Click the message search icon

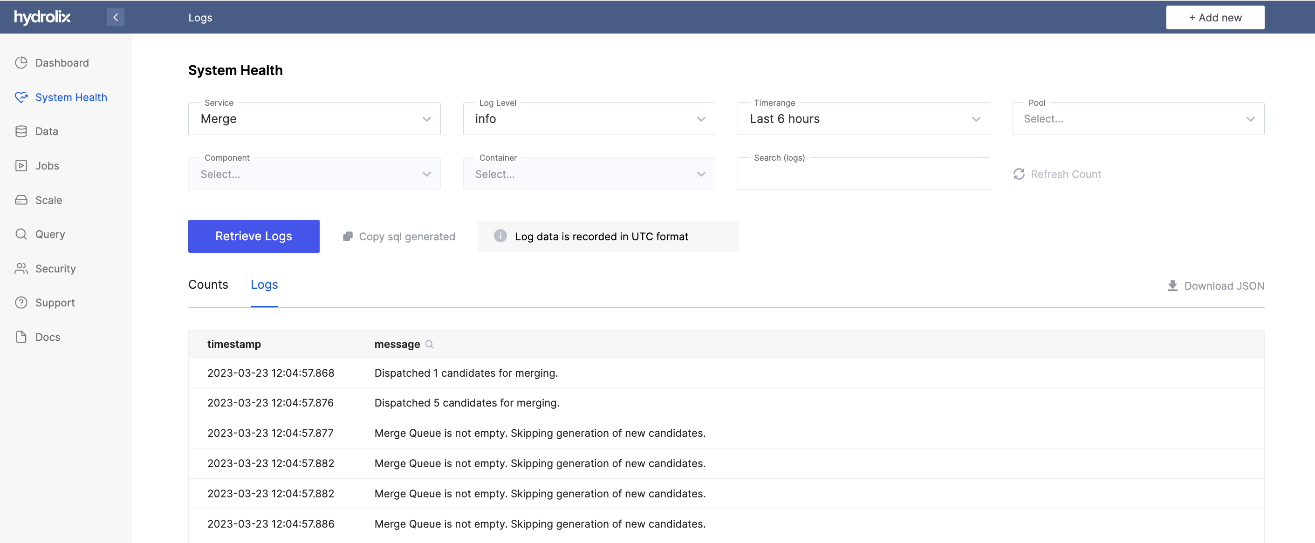[x=429, y=344]
